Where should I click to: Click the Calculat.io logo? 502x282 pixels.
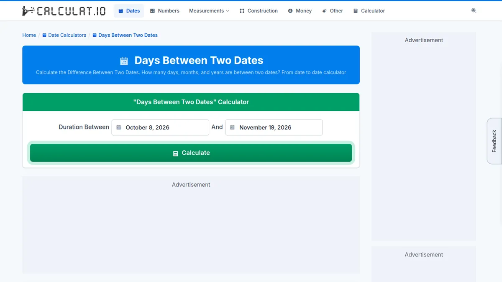[x=64, y=11]
